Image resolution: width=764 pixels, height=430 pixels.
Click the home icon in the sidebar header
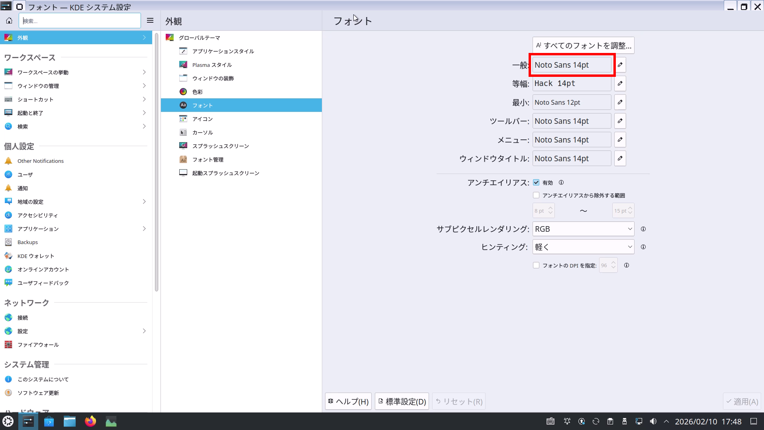tap(9, 21)
